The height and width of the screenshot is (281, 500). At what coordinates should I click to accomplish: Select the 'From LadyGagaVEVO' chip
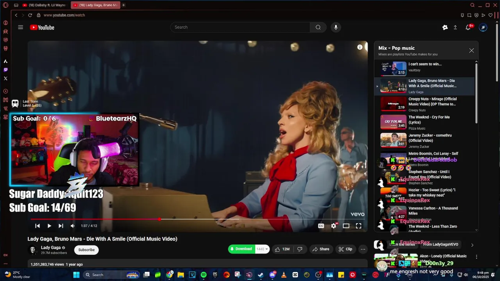441,244
